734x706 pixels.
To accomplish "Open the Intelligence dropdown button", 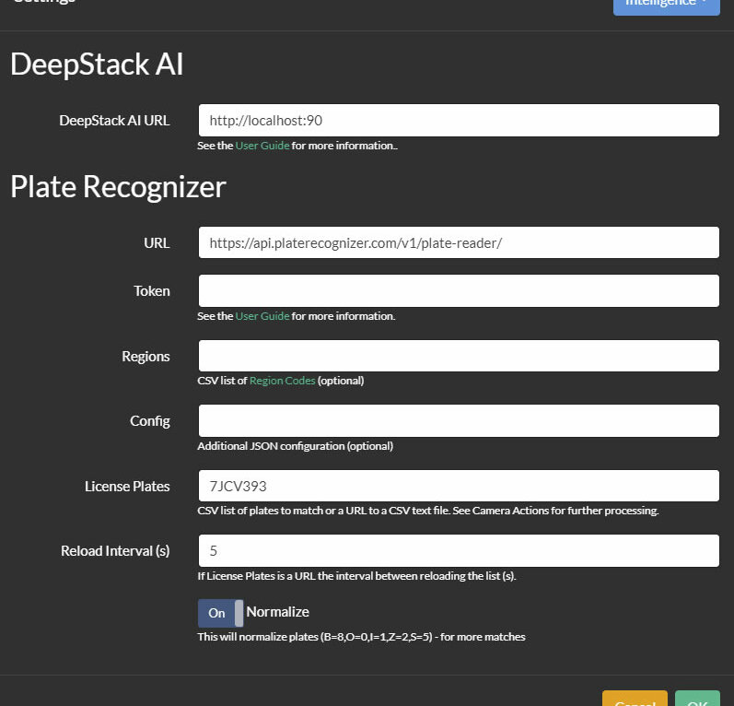I will pyautogui.click(x=666, y=6).
